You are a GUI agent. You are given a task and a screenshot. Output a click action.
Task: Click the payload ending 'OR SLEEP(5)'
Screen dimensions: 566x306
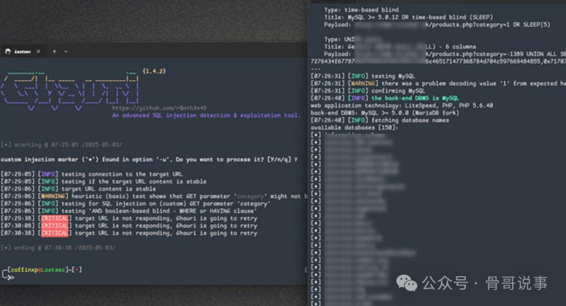437,25
